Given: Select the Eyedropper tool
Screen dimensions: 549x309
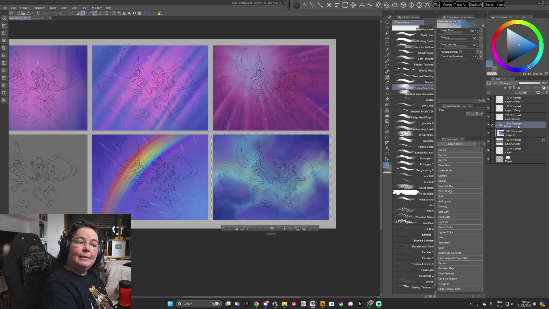Looking at the screenshot, I should pyautogui.click(x=387, y=55).
